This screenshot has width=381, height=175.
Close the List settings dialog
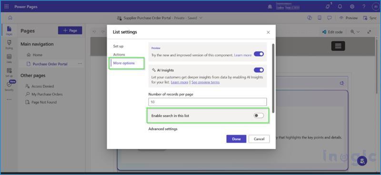268,32
